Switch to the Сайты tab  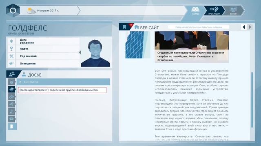[x=195, y=11]
